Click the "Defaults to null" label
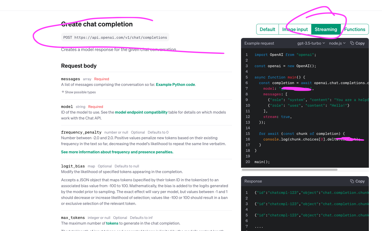382x231 pixels. click(x=127, y=166)
